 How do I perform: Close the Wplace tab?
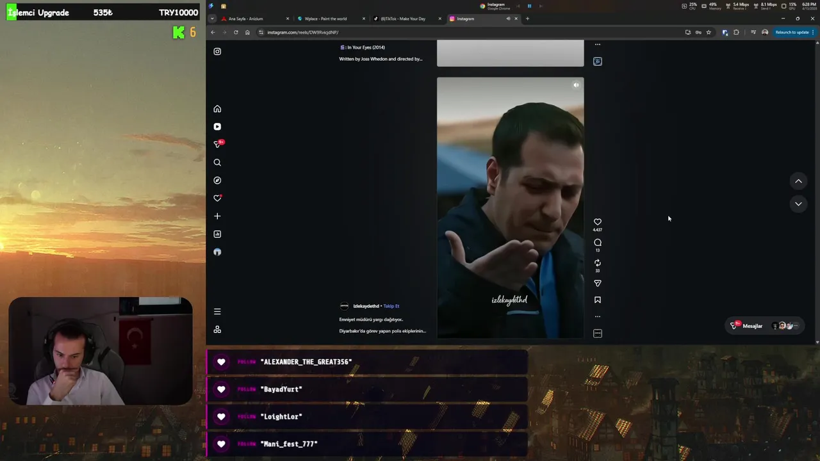click(364, 19)
